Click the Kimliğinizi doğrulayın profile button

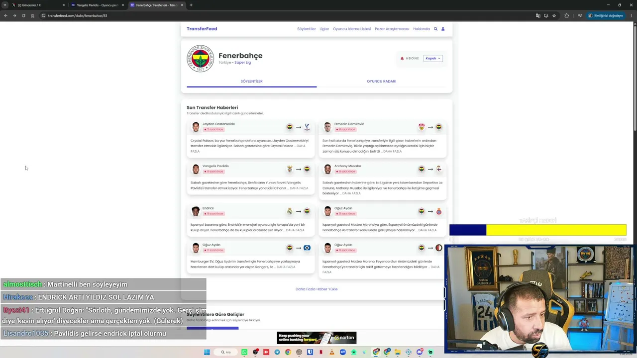pyautogui.click(x=605, y=15)
